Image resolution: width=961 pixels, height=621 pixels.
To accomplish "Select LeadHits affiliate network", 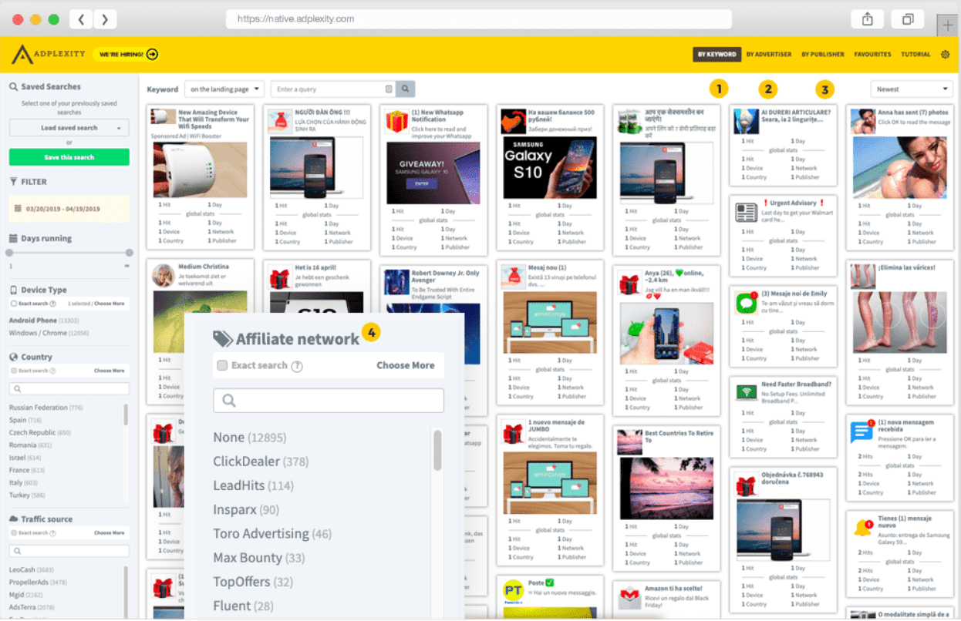I will pyautogui.click(x=254, y=485).
